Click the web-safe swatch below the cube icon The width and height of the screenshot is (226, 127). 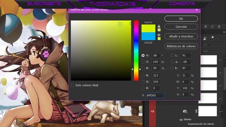coord(159,38)
